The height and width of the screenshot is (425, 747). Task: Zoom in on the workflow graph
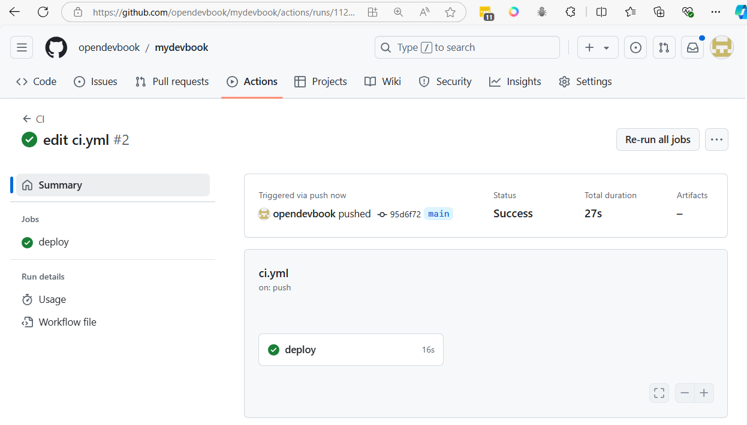point(704,393)
